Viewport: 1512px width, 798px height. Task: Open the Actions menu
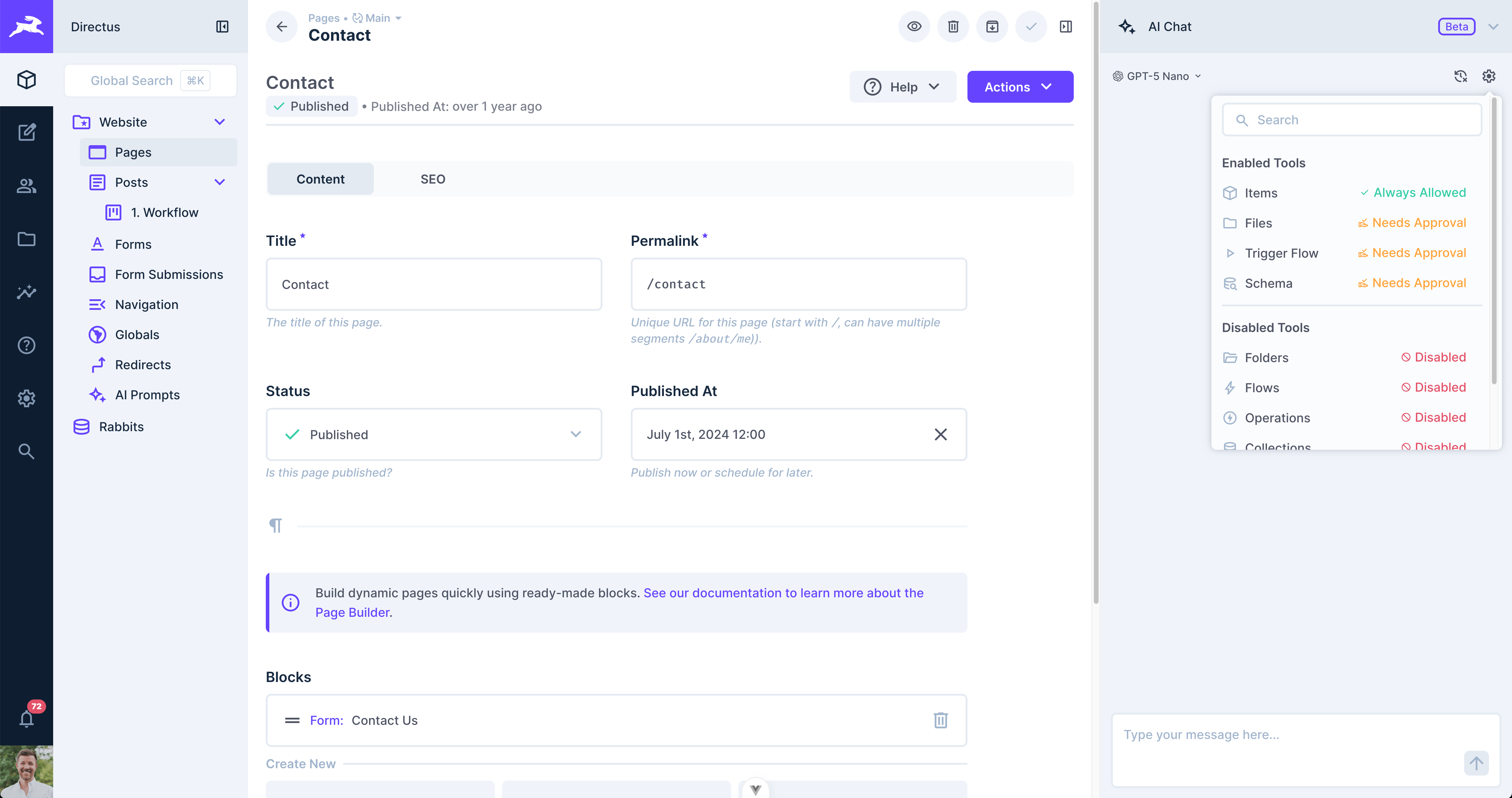[x=1020, y=86]
